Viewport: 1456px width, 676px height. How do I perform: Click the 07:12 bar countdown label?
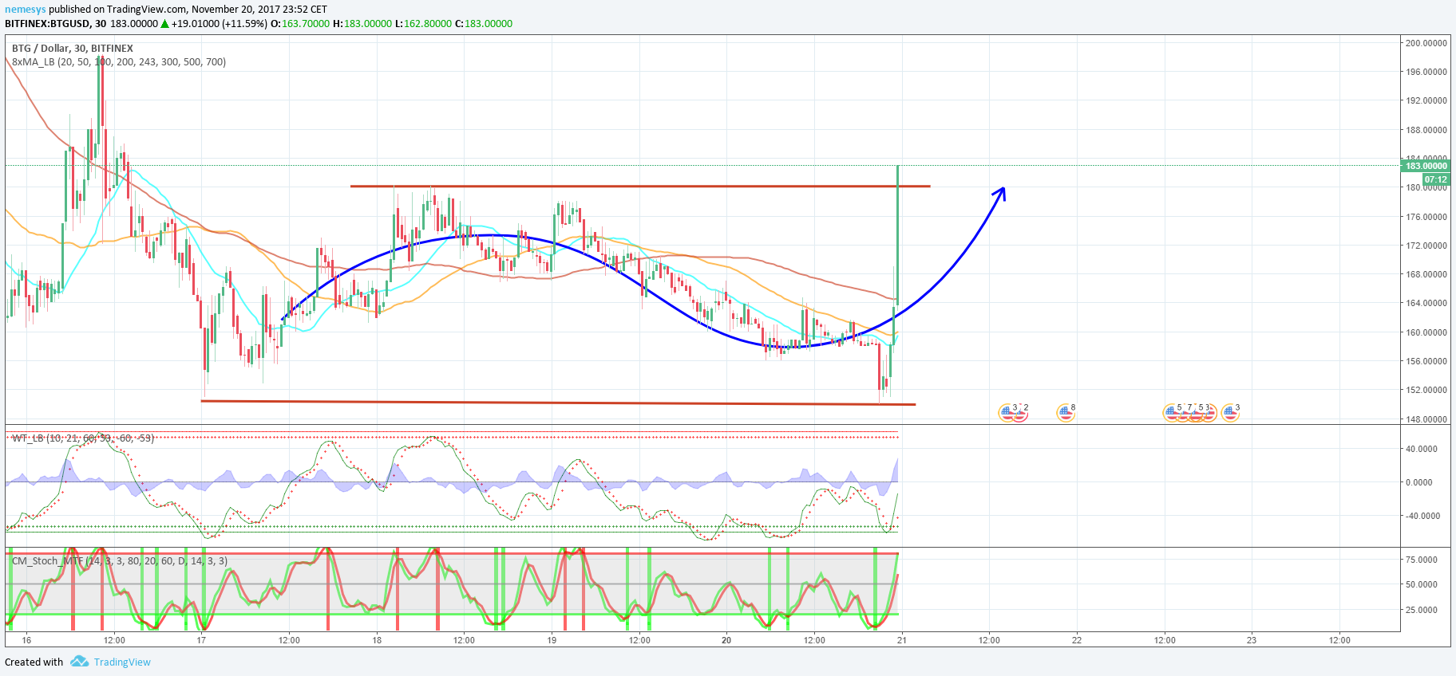click(x=1436, y=179)
